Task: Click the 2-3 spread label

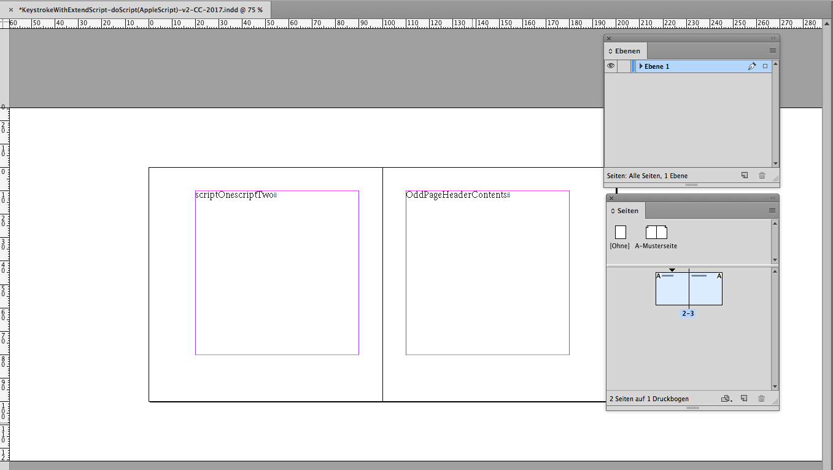Action: pyautogui.click(x=688, y=313)
